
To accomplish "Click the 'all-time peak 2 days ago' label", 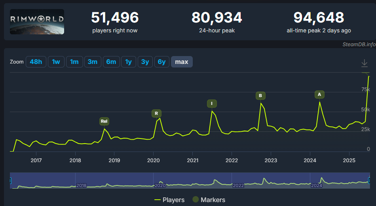I will (319, 31).
